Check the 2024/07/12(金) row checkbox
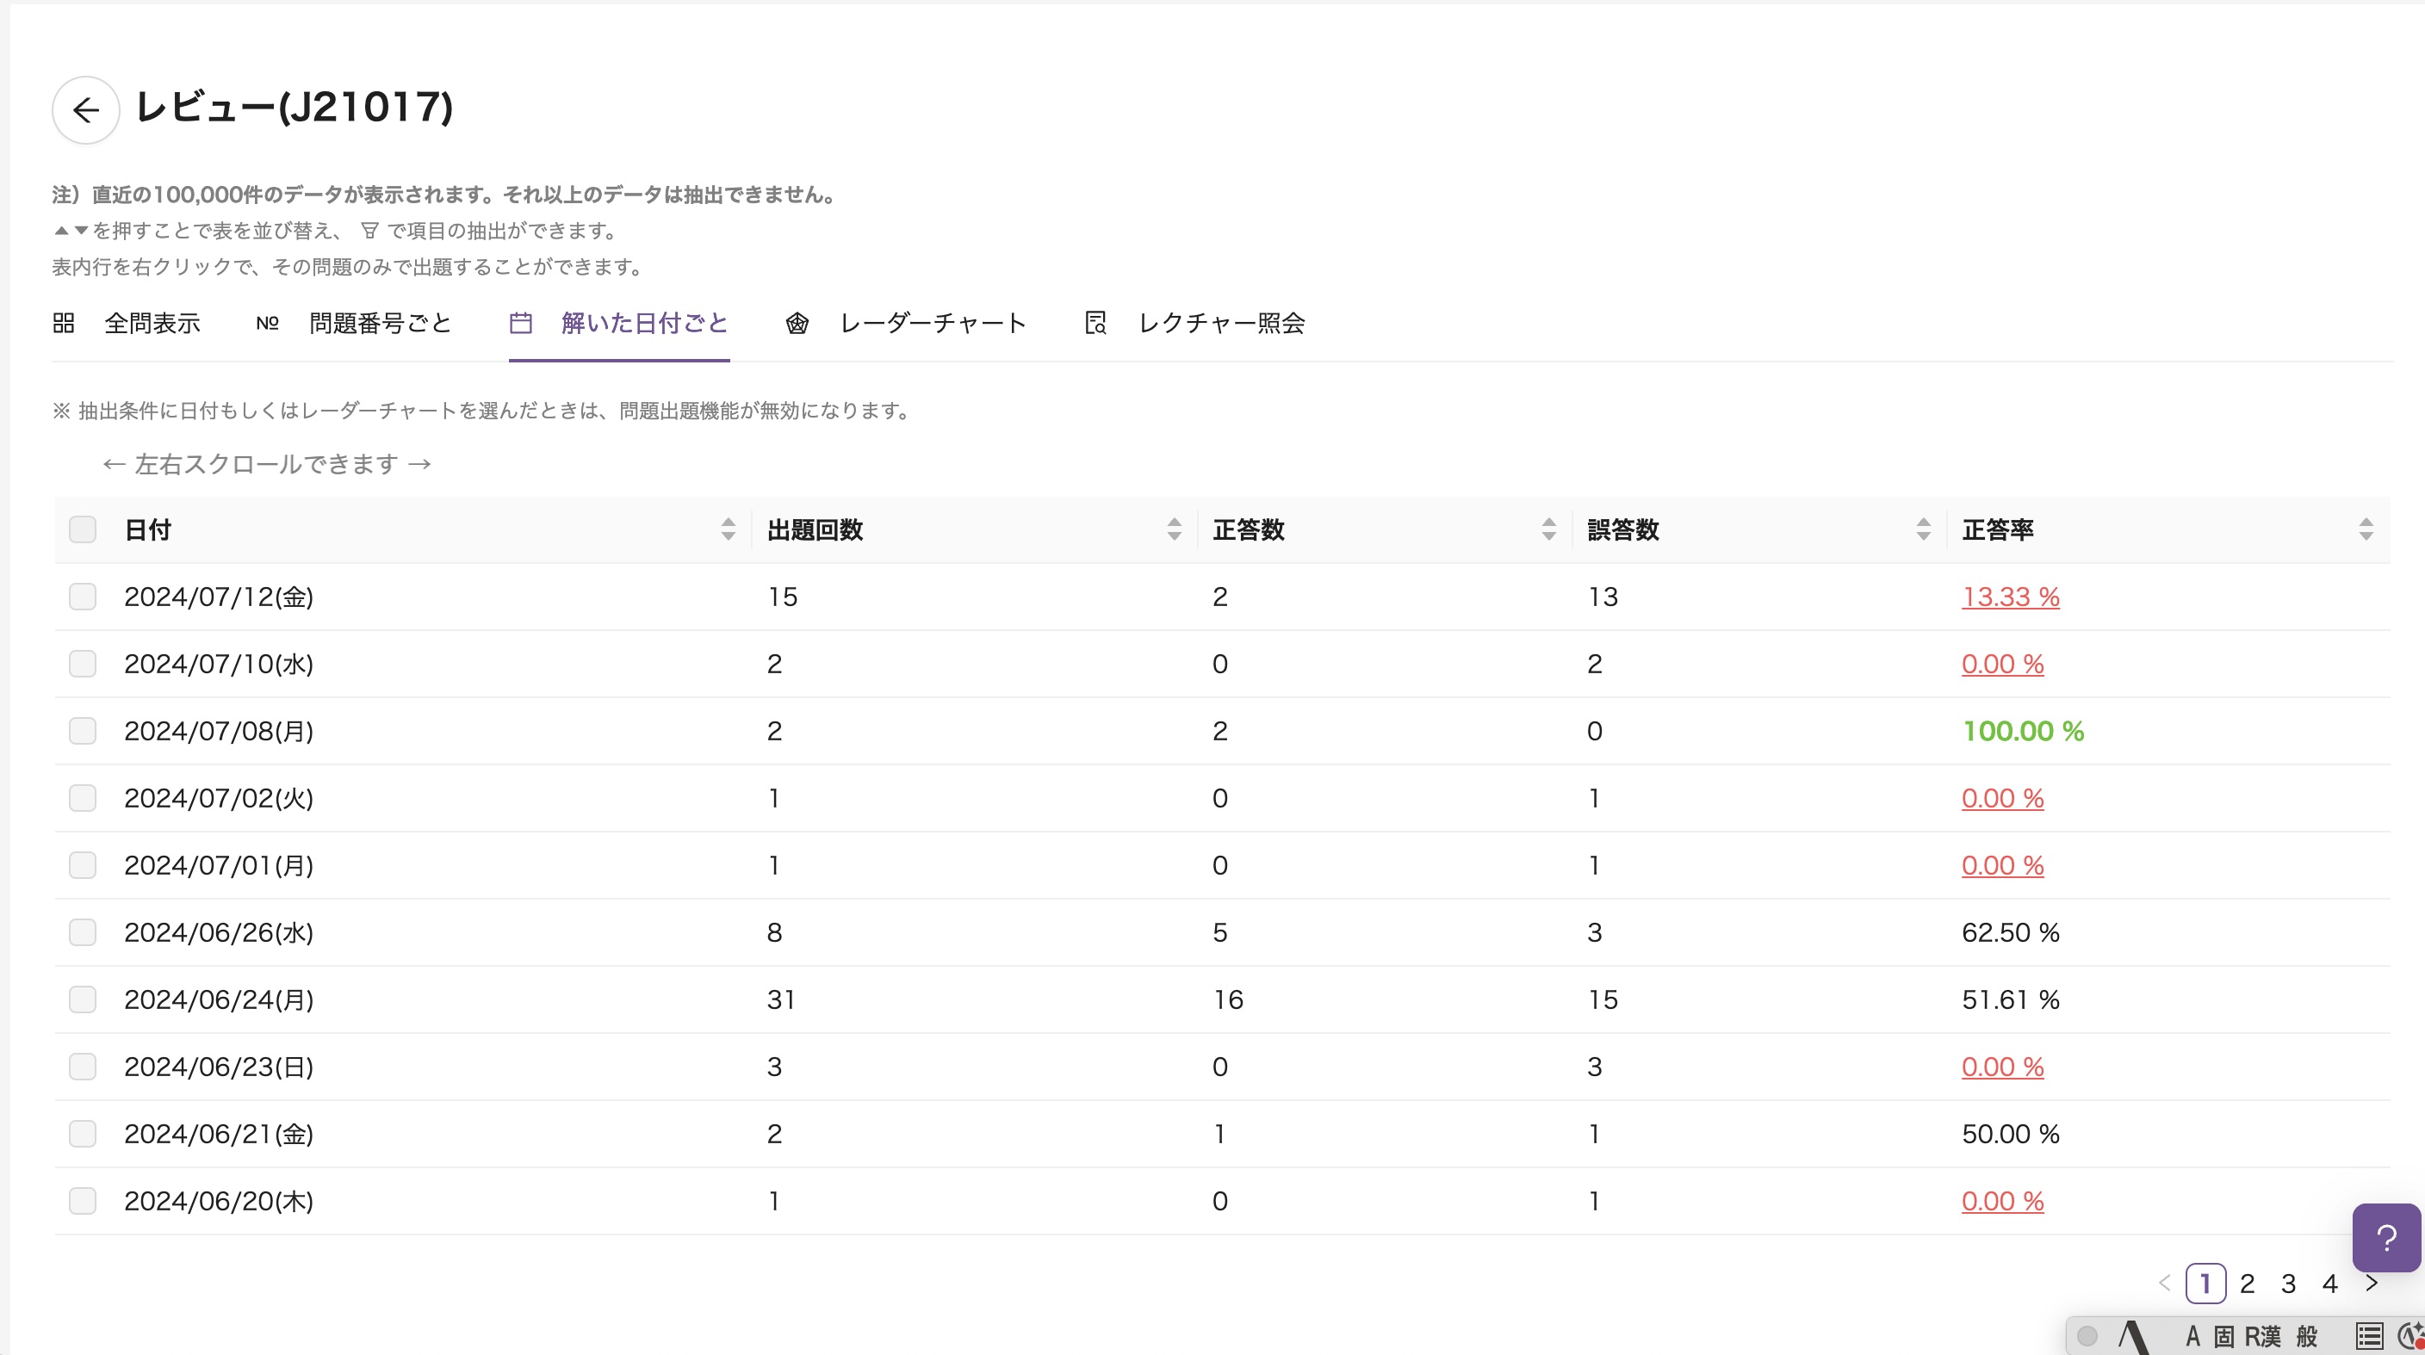This screenshot has height=1355, width=2425. [83, 597]
